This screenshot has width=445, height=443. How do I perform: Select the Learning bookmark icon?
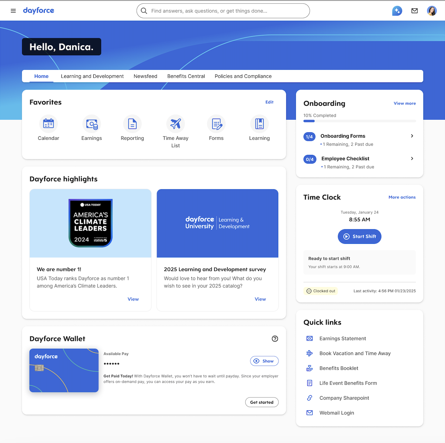pos(259,124)
